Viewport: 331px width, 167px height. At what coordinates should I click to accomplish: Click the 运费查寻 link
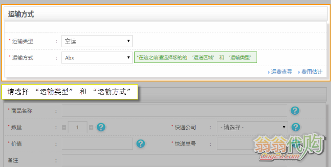click(281, 72)
